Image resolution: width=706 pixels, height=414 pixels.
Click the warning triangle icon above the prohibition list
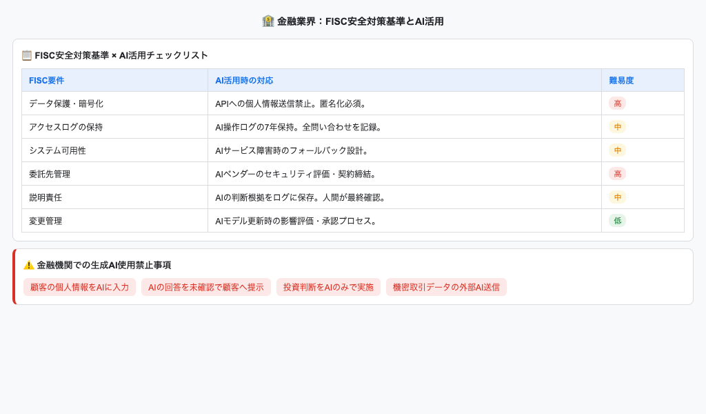coord(27,264)
